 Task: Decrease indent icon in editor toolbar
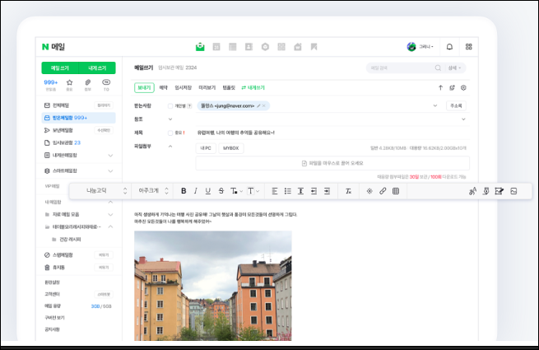tap(314, 191)
